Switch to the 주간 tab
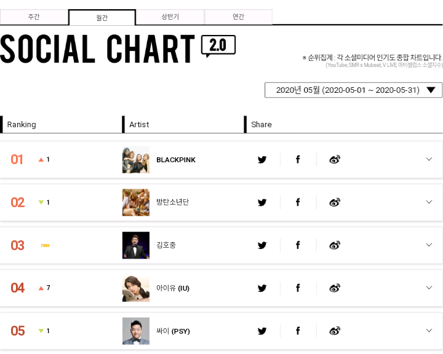The image size is (443, 354). [34, 17]
